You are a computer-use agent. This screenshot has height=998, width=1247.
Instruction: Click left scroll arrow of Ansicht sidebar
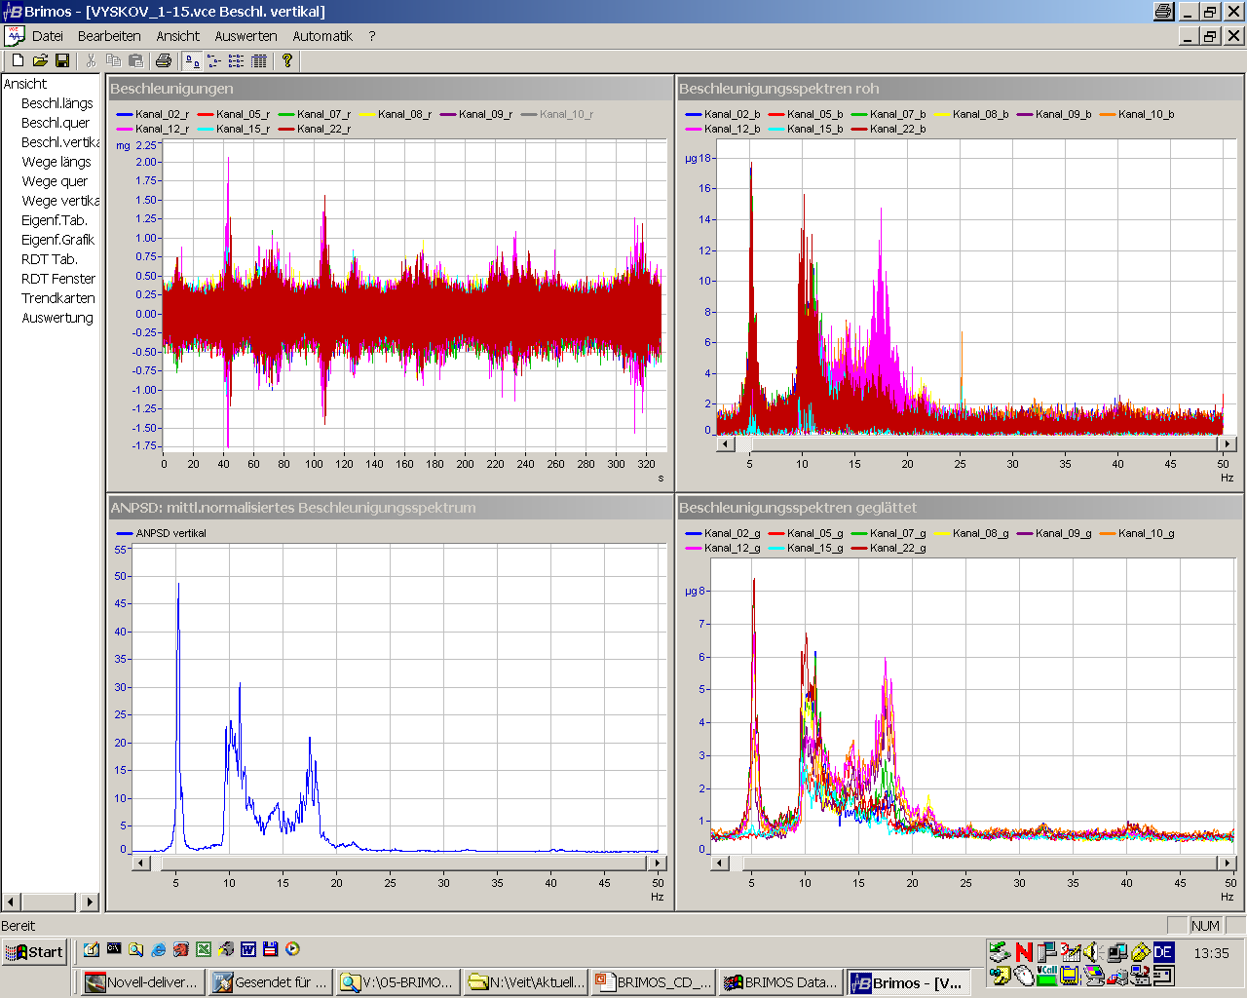(x=12, y=902)
